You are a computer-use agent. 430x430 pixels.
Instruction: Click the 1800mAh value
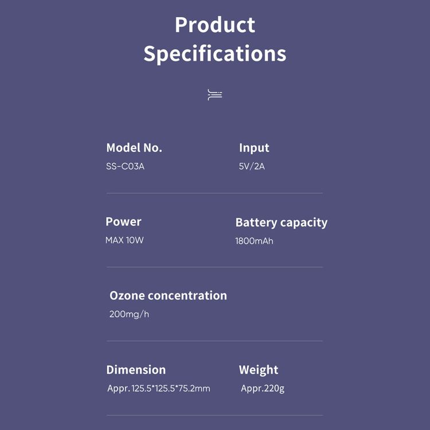(254, 241)
